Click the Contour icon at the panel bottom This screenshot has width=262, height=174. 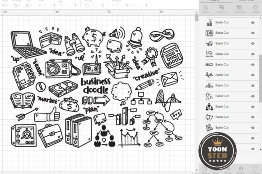[255, 168]
